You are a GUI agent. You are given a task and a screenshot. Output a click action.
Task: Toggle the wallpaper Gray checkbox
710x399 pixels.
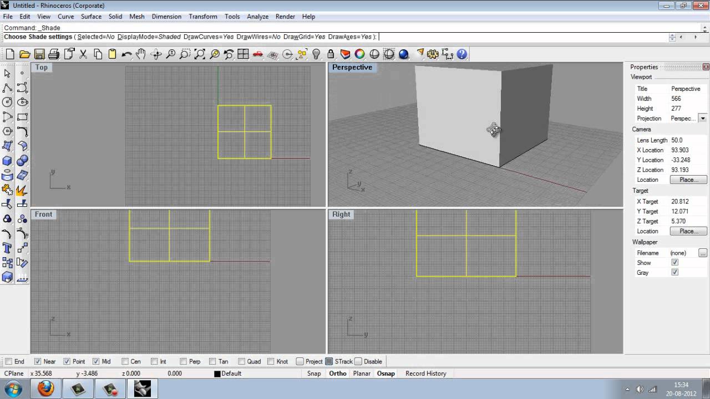[674, 273]
